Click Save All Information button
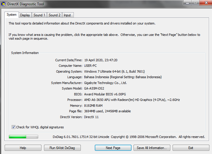The image size is (212, 154). pyautogui.click(x=152, y=148)
